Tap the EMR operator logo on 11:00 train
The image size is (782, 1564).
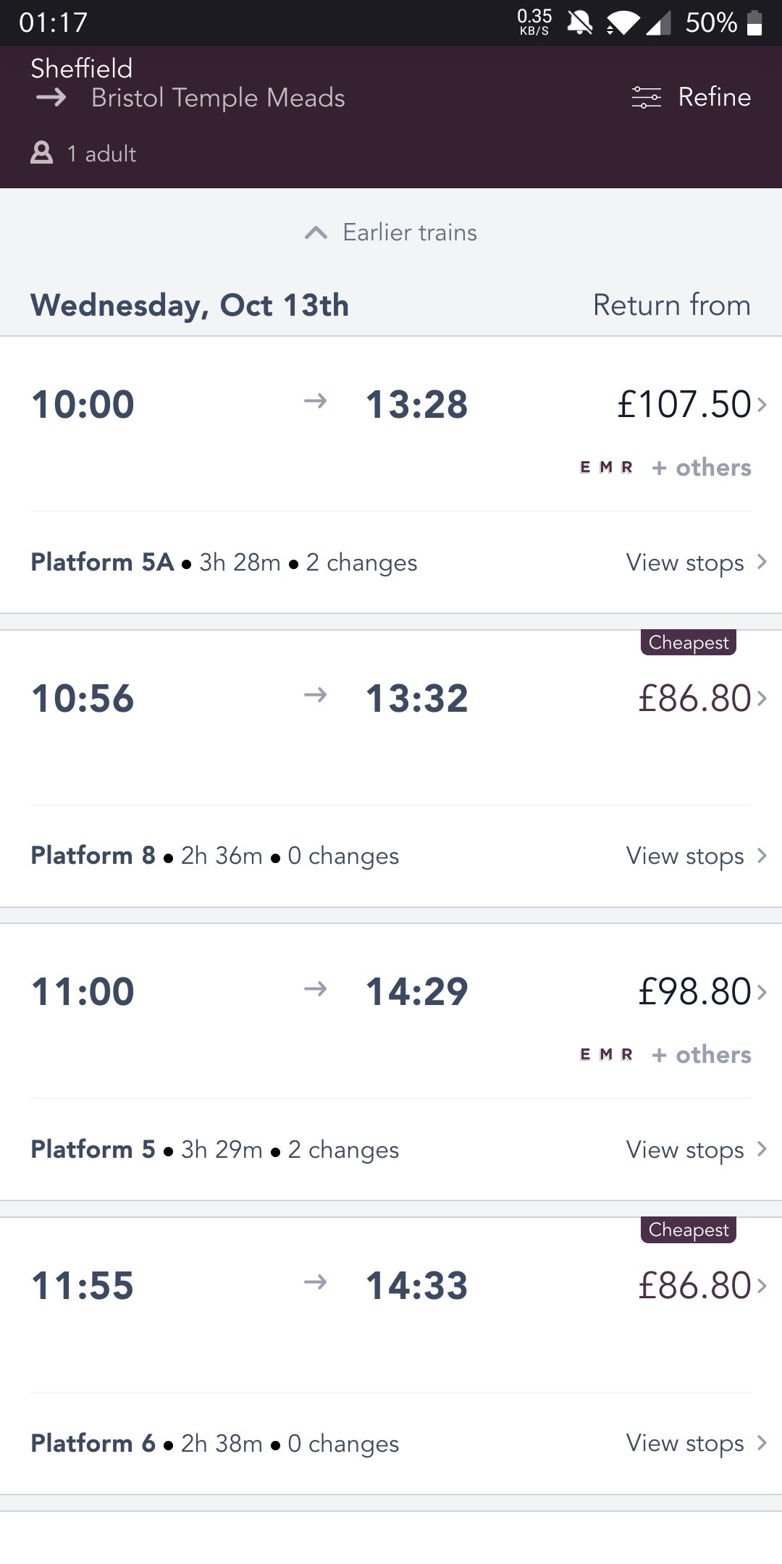pos(607,1055)
